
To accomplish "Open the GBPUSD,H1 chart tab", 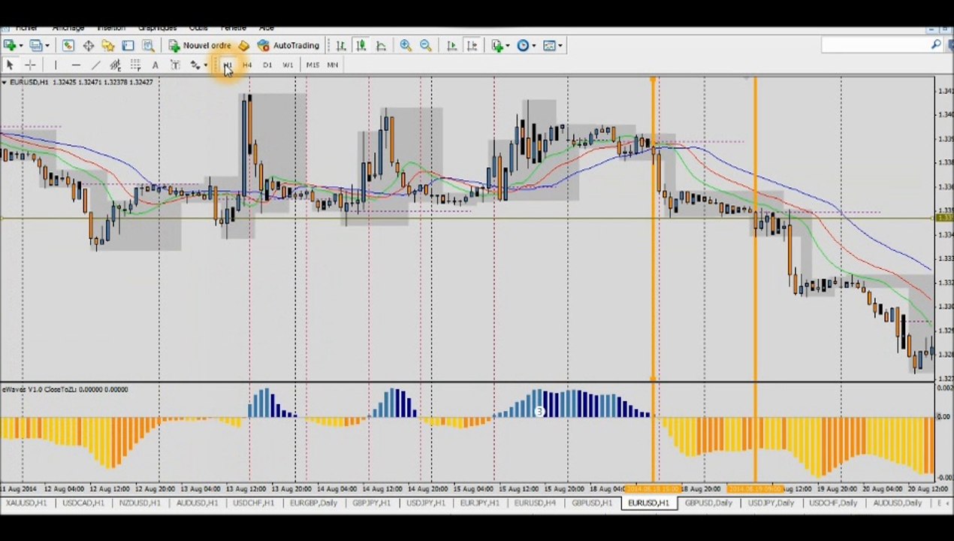I will [592, 503].
